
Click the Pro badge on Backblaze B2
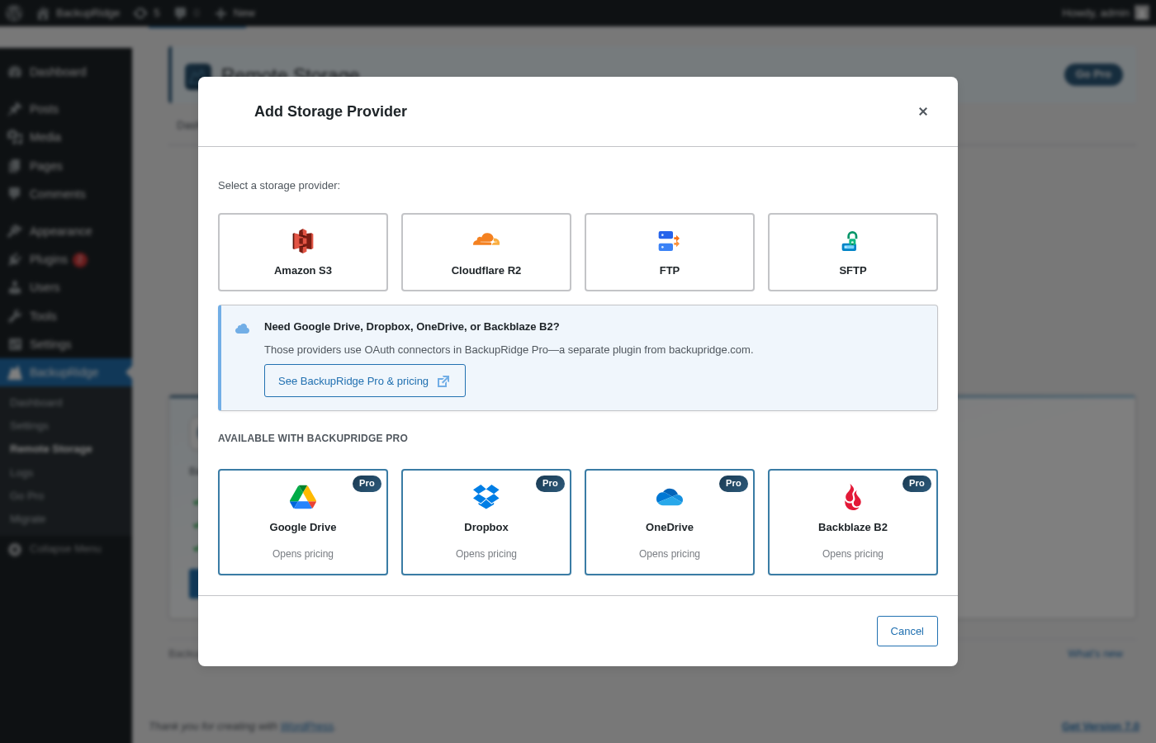point(917,484)
